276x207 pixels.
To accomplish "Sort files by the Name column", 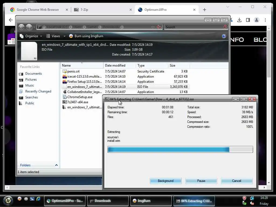I will point(82,65).
